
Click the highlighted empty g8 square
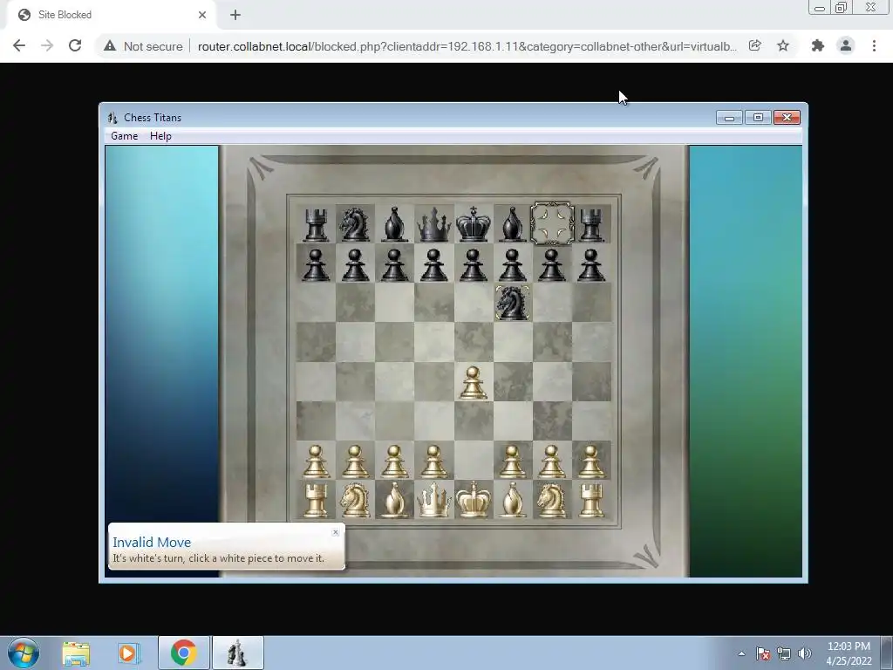pyautogui.click(x=552, y=223)
